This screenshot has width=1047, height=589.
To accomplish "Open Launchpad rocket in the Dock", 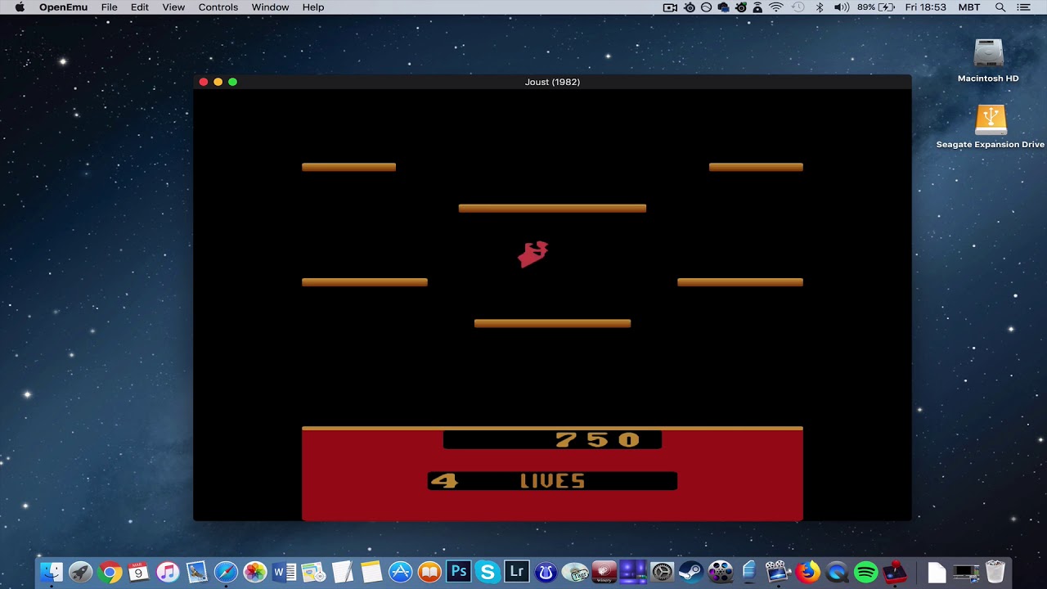I will tap(80, 572).
